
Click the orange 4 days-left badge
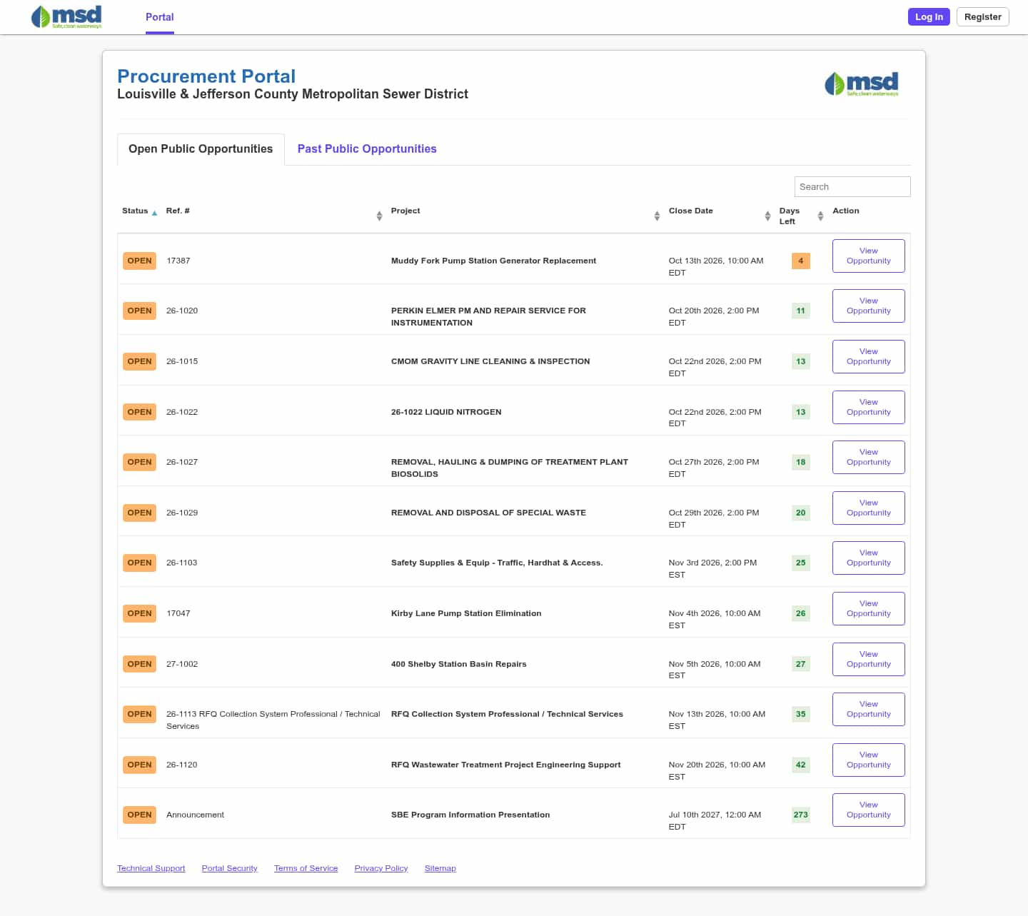pyautogui.click(x=800, y=261)
